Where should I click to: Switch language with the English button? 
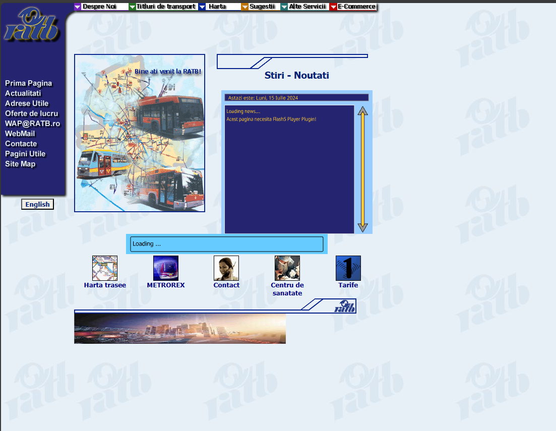point(37,204)
